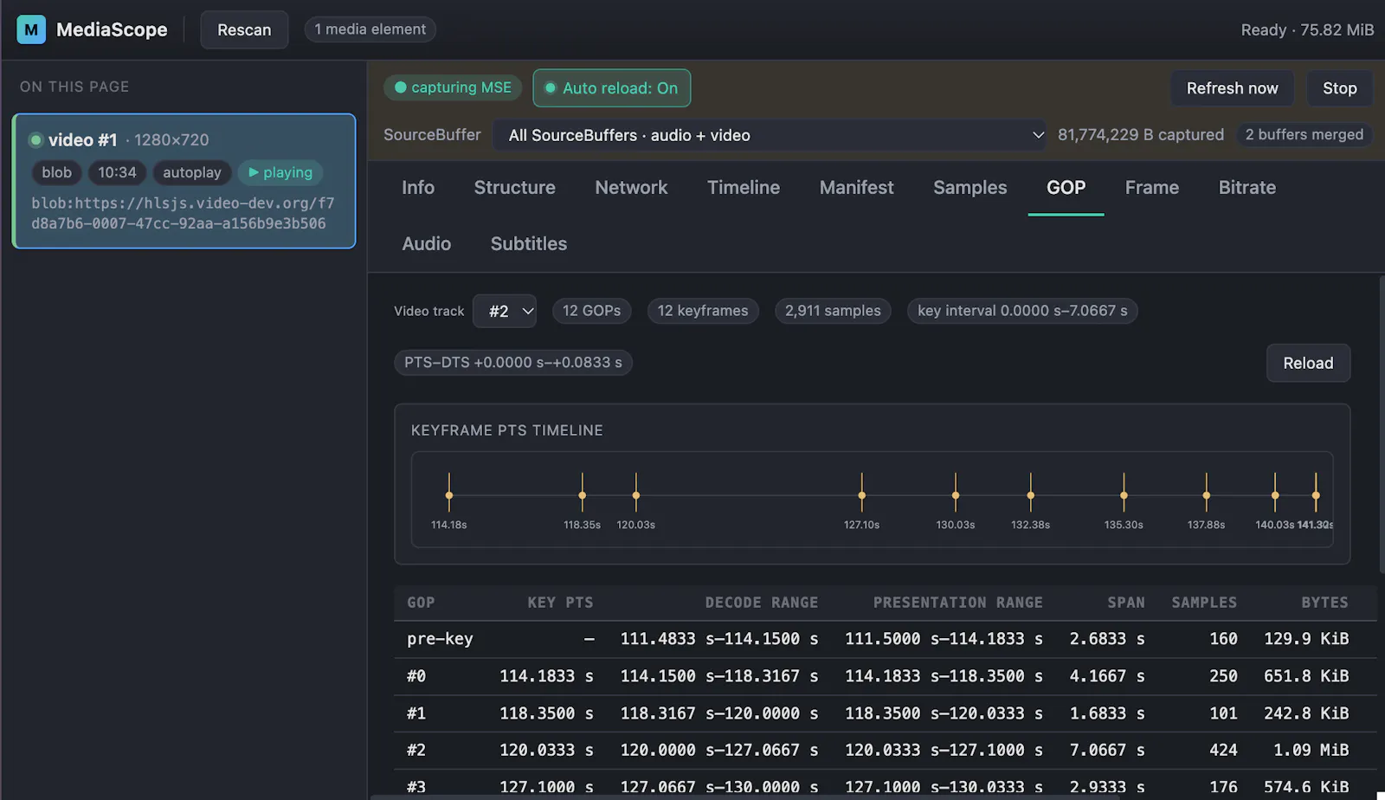Click the vertical scrollbar on right
This screenshot has height=800, width=1385.
(1382, 424)
